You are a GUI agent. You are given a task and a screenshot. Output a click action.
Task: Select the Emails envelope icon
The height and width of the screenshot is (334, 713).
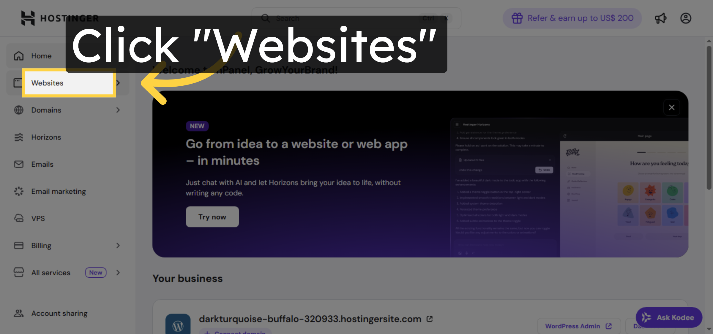pyautogui.click(x=19, y=164)
